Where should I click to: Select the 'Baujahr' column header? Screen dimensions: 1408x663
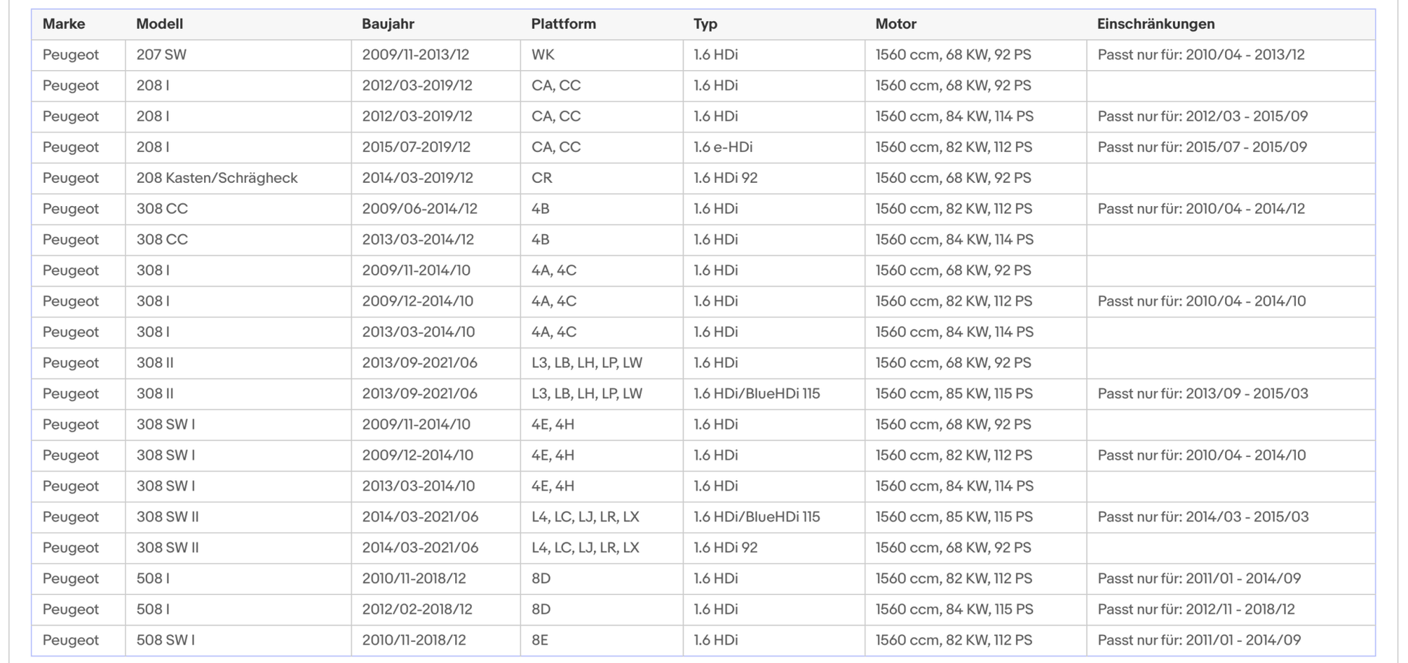pyautogui.click(x=388, y=24)
